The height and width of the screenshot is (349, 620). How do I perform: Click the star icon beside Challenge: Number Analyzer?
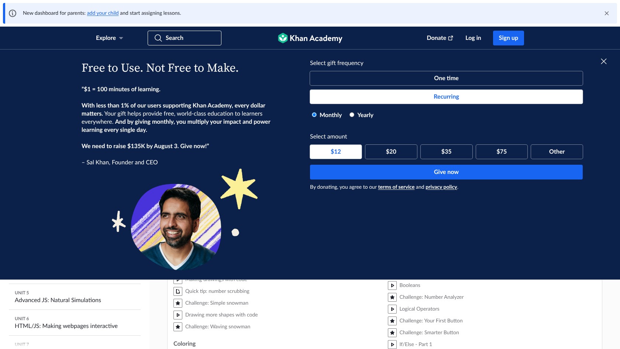(392, 297)
